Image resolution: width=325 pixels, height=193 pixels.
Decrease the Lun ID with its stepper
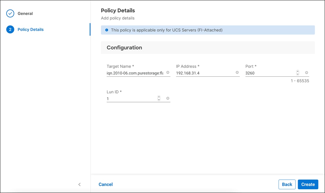[x=159, y=99]
